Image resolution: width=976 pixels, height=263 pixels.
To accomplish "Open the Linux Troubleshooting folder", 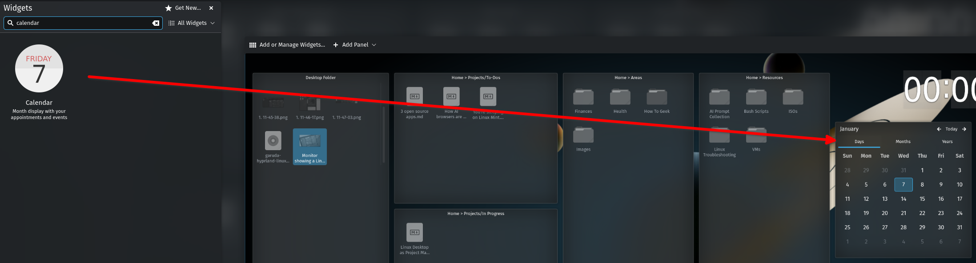I will point(719,142).
